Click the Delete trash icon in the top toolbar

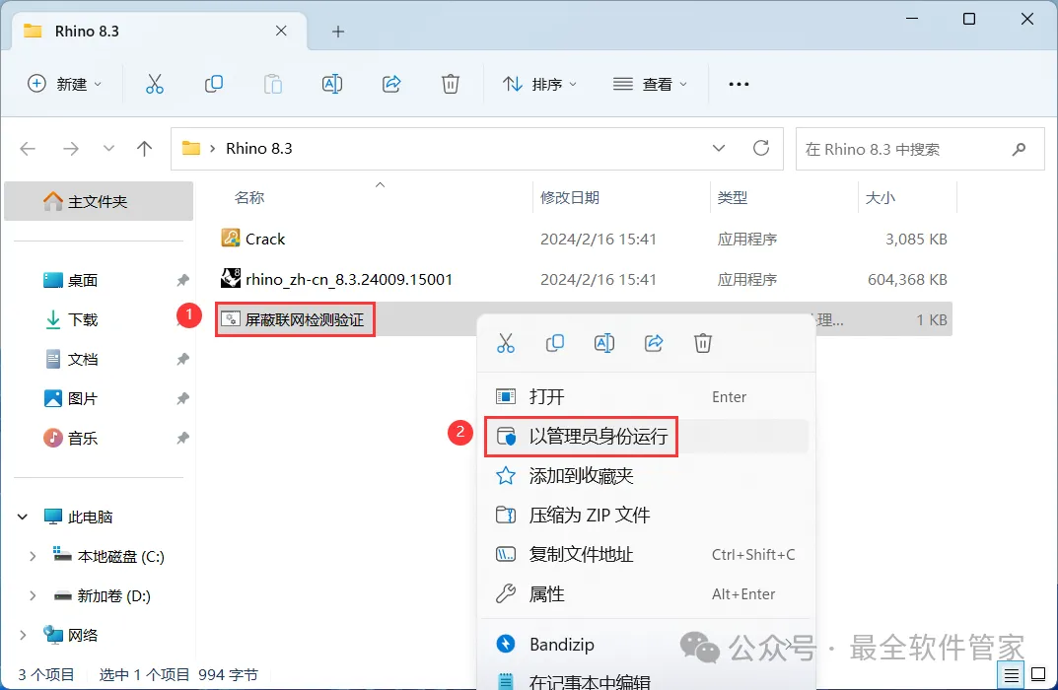(450, 84)
